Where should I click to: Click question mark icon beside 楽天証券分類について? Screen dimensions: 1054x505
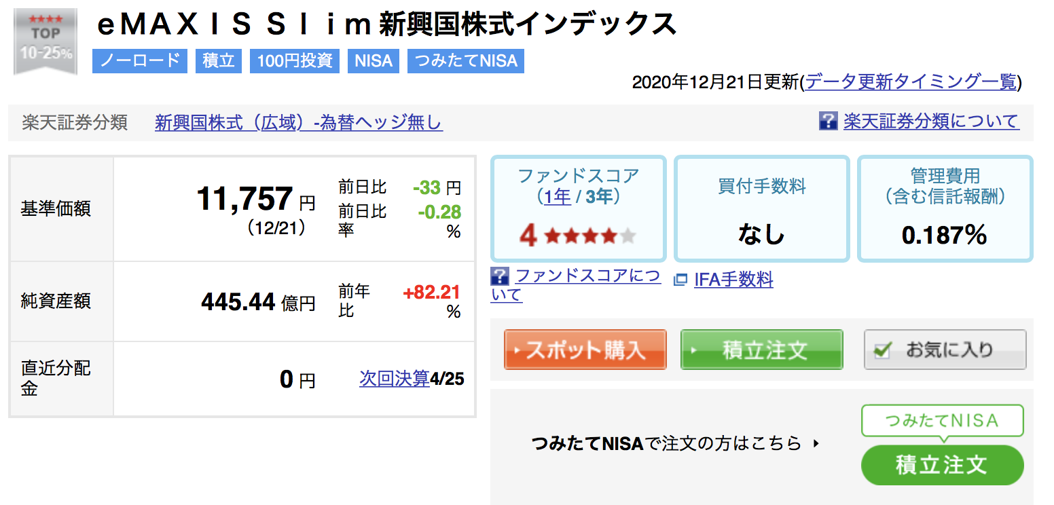829,121
